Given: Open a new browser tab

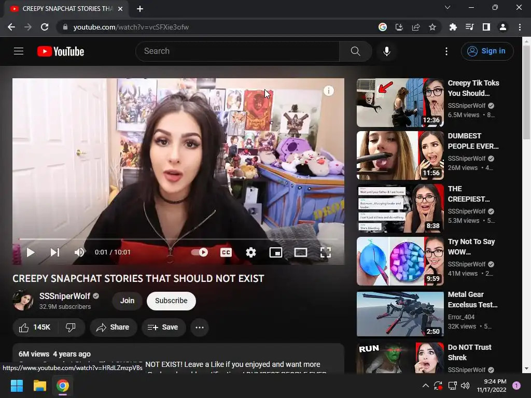Looking at the screenshot, I should [x=140, y=9].
